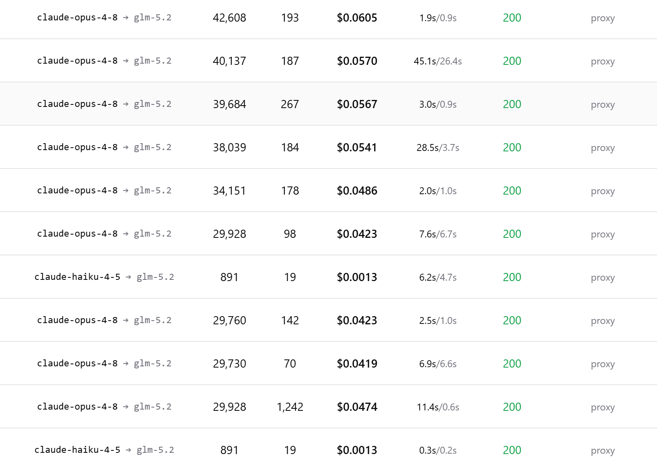Open the first claude-haiku-4-5 request row

[x=328, y=277]
